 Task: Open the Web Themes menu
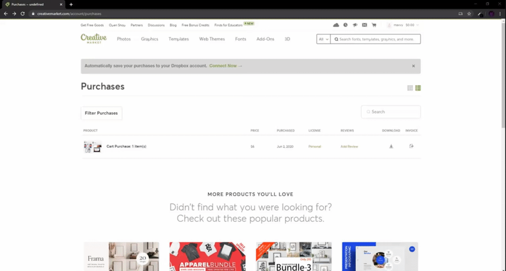(x=212, y=39)
